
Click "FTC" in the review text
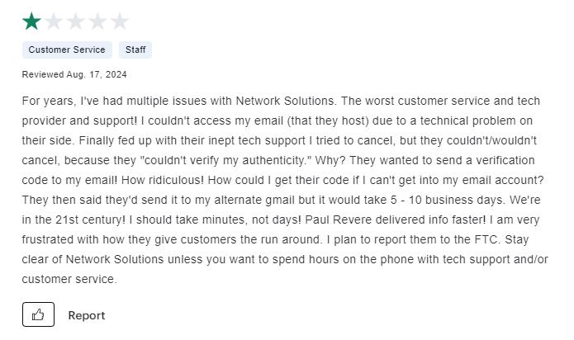[x=487, y=239]
